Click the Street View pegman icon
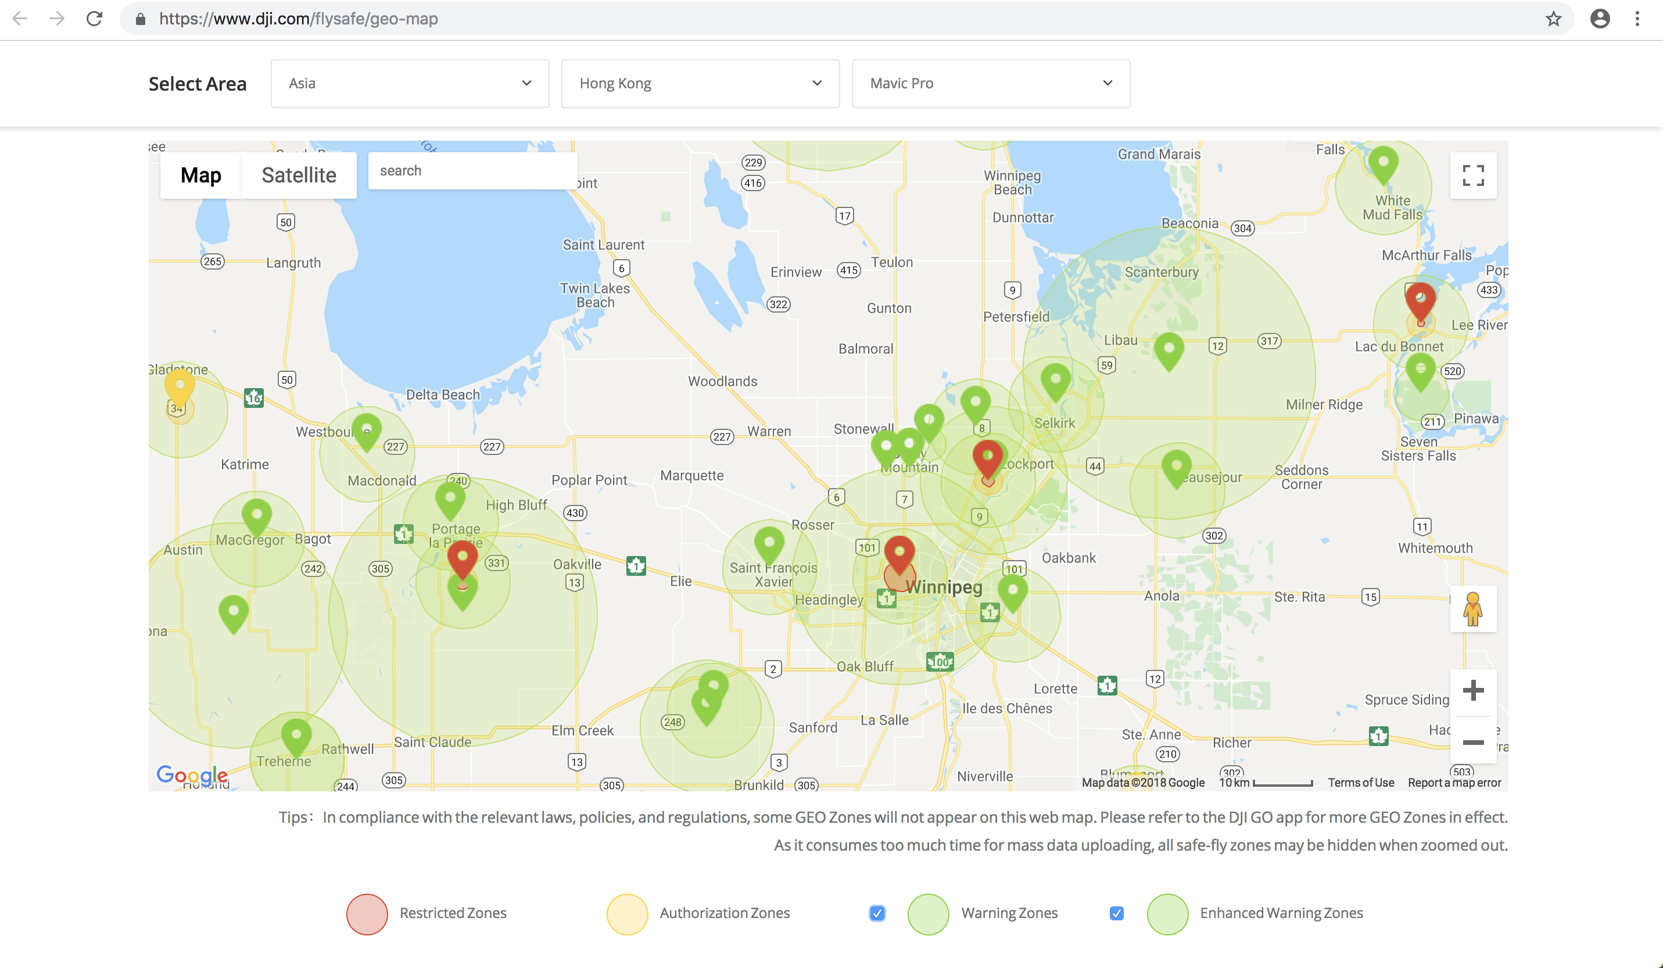1663x968 pixels. (1472, 608)
